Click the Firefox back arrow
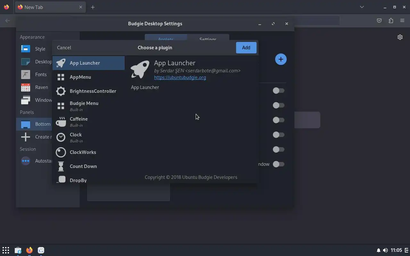The image size is (410, 256). pos(8,21)
